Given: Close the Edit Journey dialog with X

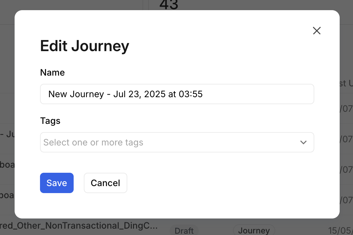Looking at the screenshot, I should click(317, 31).
